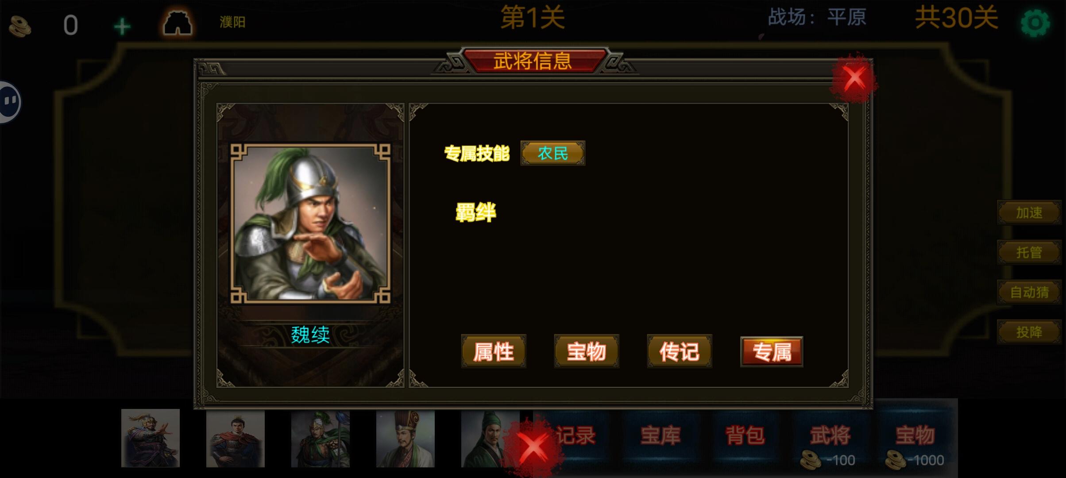The width and height of the screenshot is (1066, 478).
Task: Tap the coin stack icon at top left
Action: coord(20,26)
